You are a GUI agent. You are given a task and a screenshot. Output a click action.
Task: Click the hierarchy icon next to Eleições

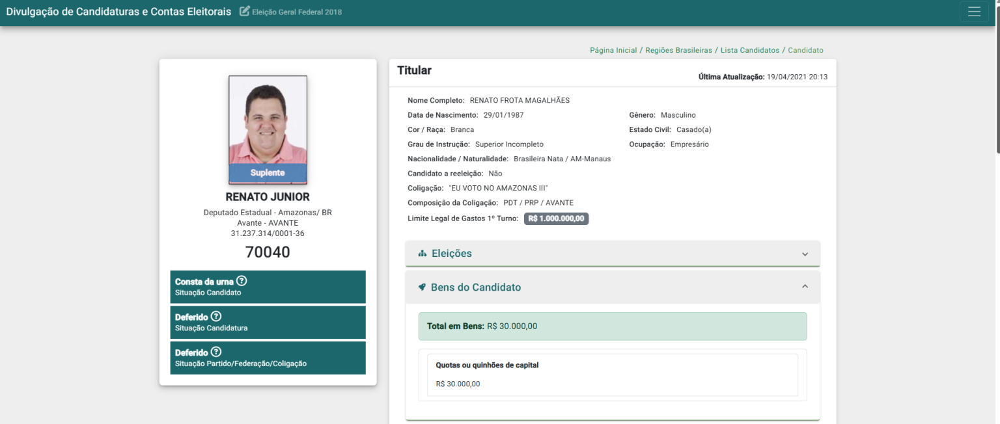422,254
